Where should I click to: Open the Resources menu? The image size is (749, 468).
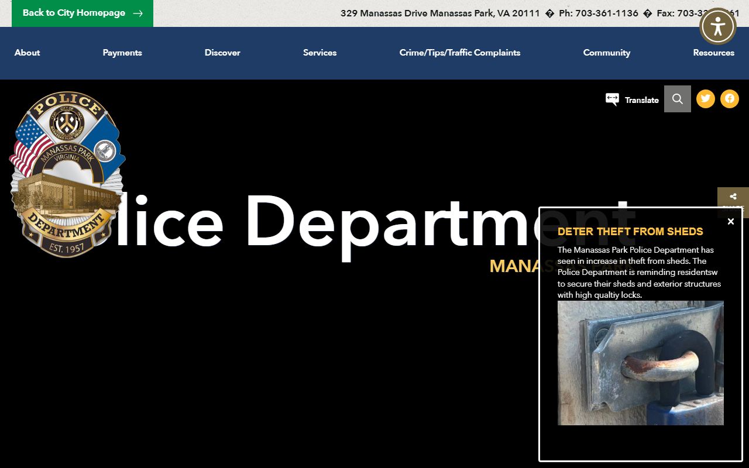click(x=714, y=53)
